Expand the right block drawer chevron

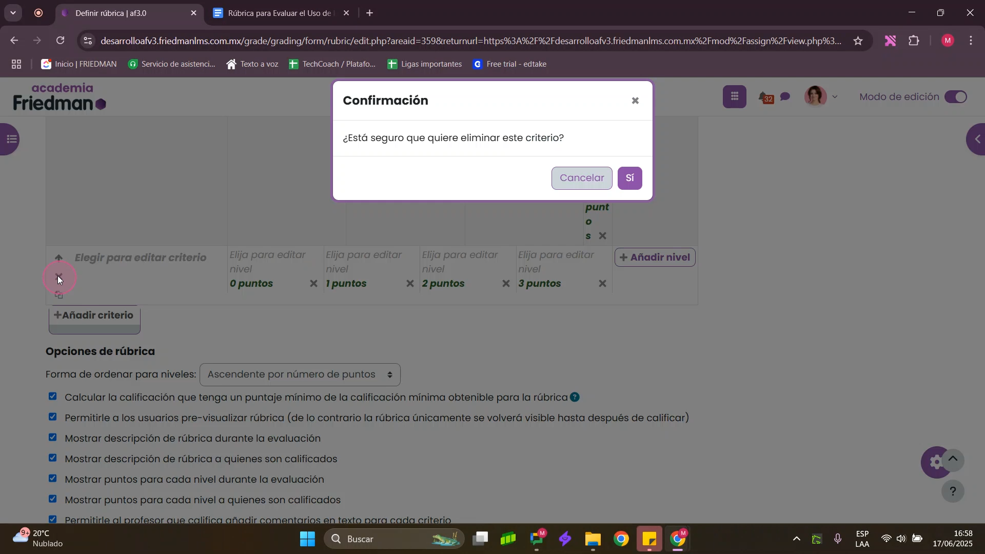[976, 139]
